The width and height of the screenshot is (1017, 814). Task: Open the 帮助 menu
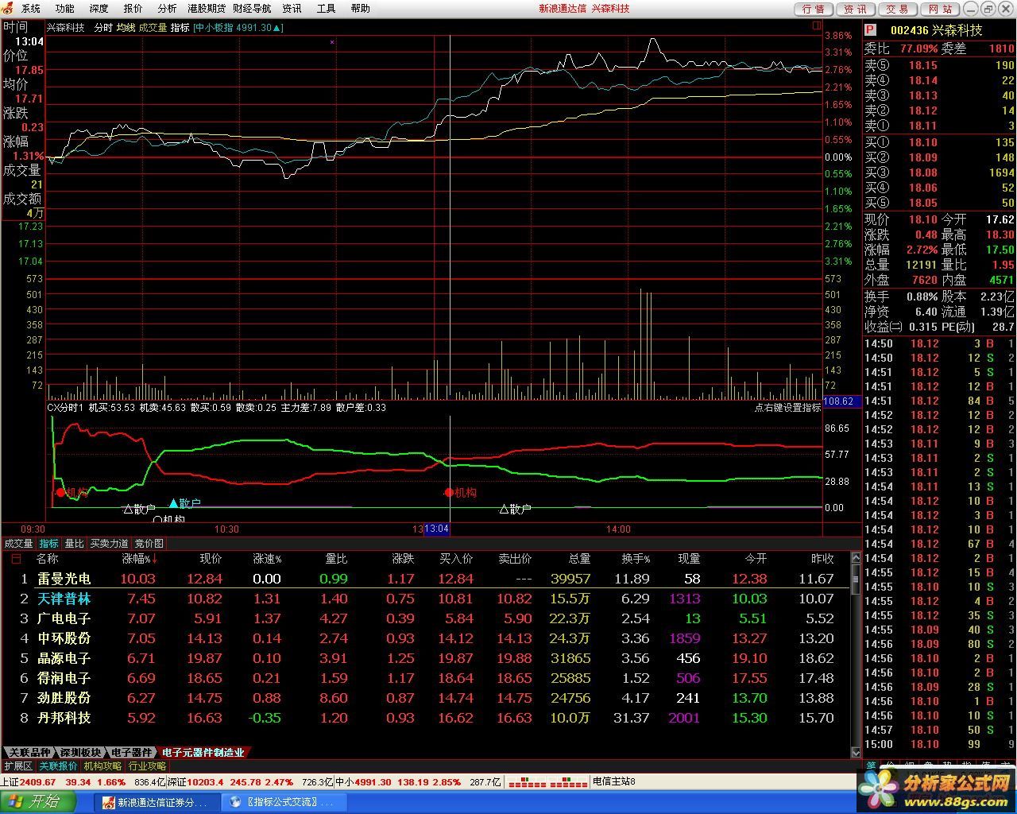pyautogui.click(x=360, y=8)
